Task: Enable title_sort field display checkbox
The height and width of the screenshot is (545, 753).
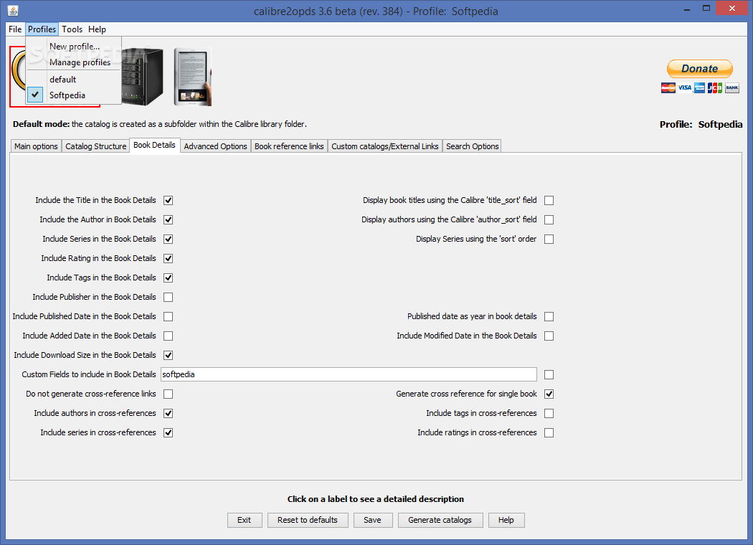Action: point(549,200)
